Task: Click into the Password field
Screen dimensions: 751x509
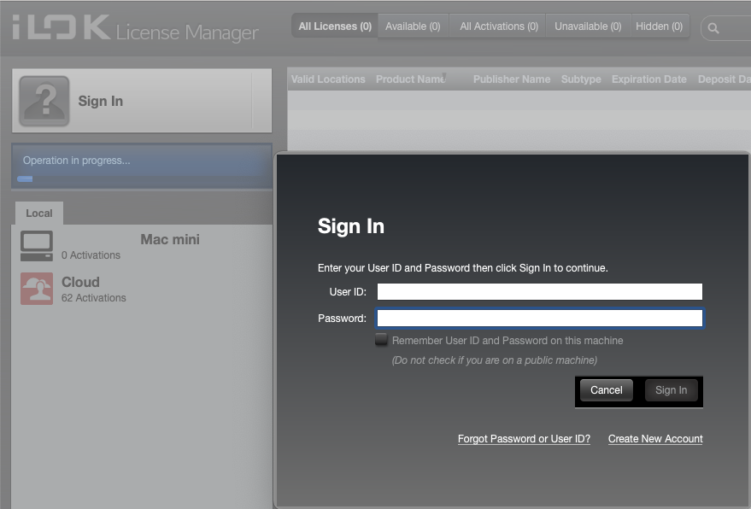Action: [x=539, y=319]
